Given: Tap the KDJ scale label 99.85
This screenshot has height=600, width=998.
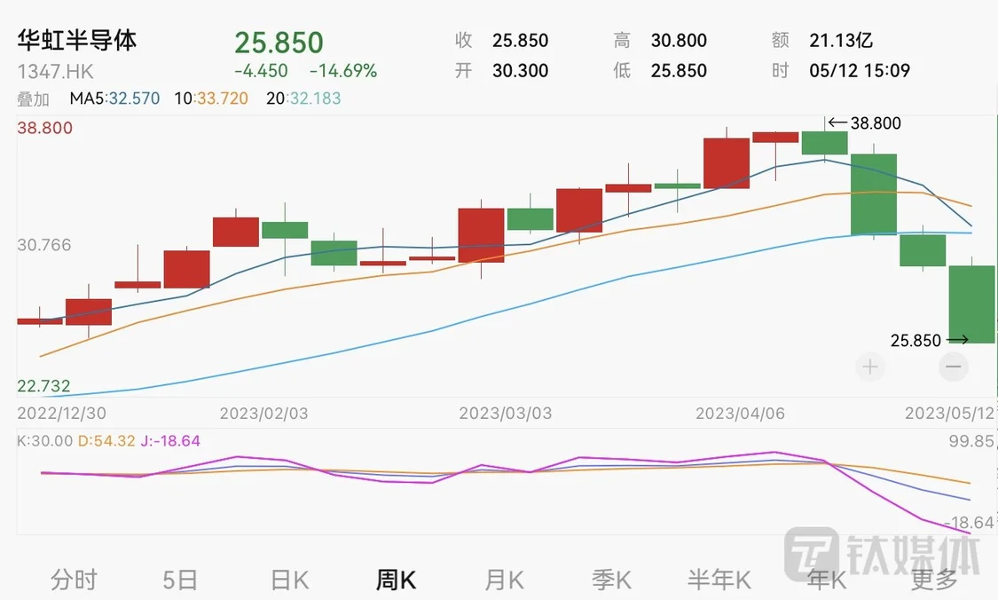Looking at the screenshot, I should click(971, 441).
